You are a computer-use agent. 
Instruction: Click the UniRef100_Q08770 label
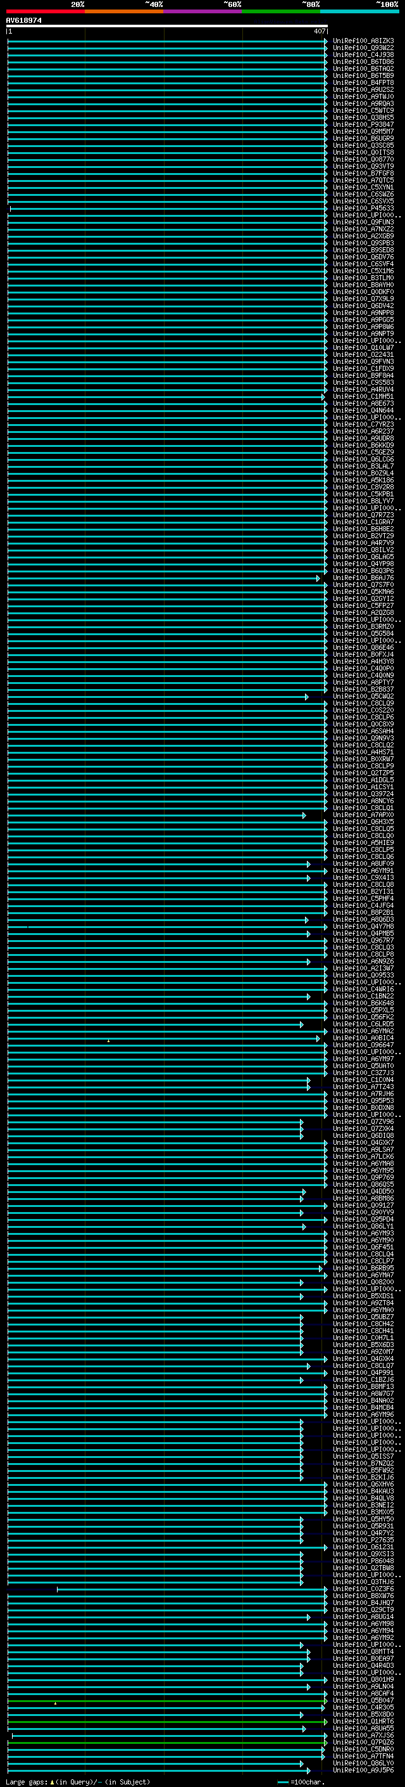[363, 160]
